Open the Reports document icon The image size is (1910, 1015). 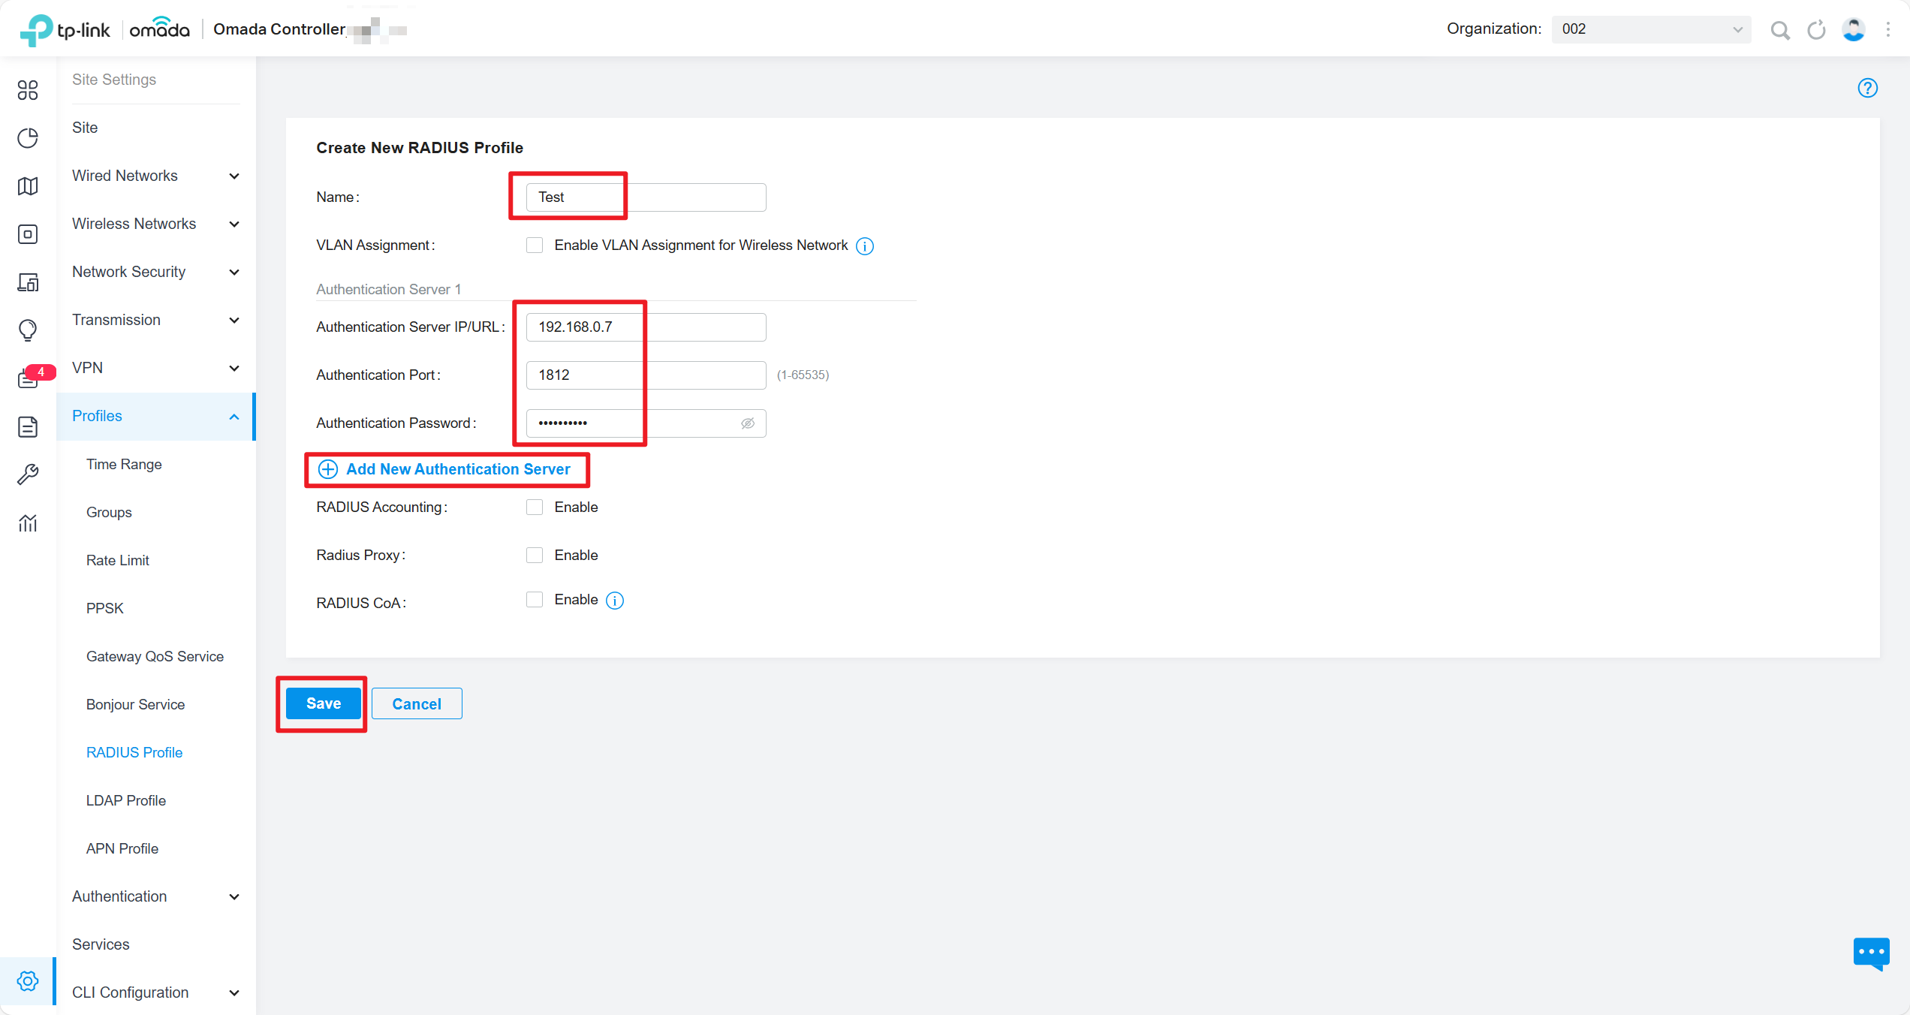pos(28,426)
